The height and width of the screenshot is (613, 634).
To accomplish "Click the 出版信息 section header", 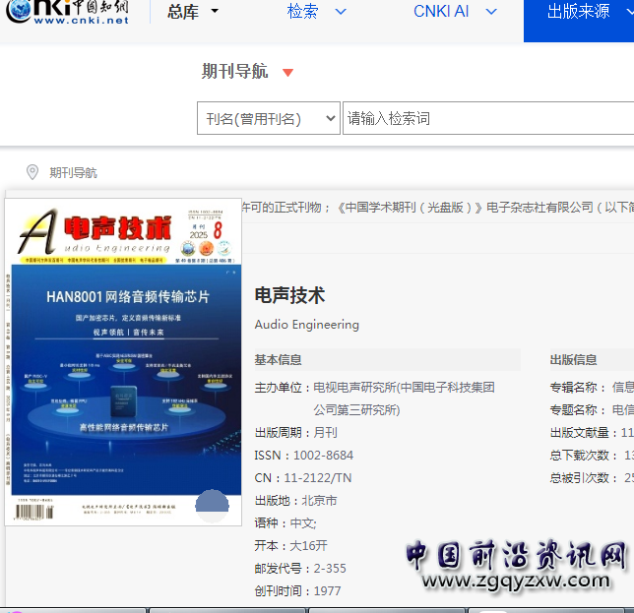I will [x=573, y=360].
